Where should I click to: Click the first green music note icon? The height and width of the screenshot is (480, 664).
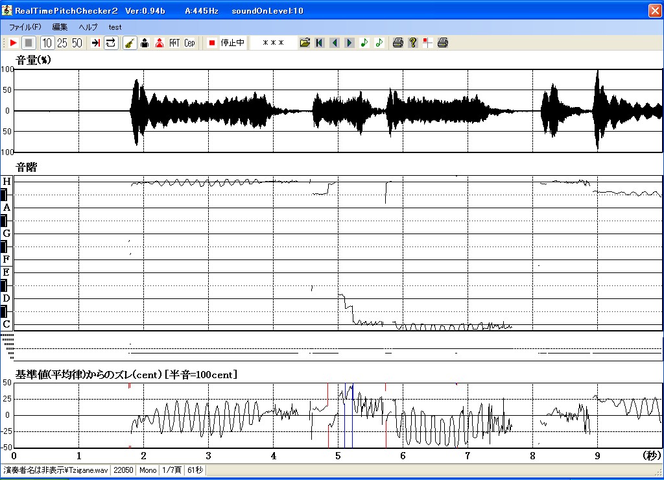coord(364,43)
